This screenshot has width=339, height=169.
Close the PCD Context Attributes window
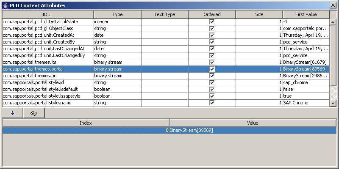[x=333, y=5]
